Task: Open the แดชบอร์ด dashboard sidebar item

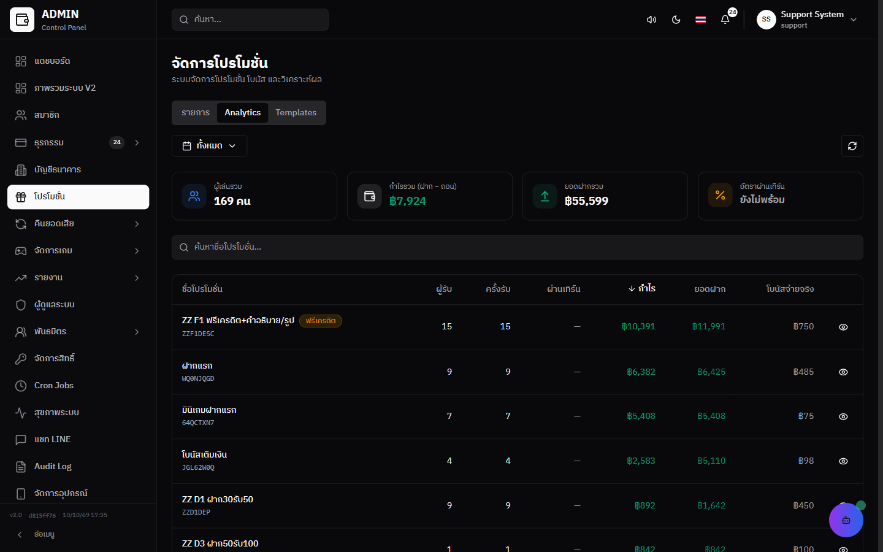Action: point(78,61)
